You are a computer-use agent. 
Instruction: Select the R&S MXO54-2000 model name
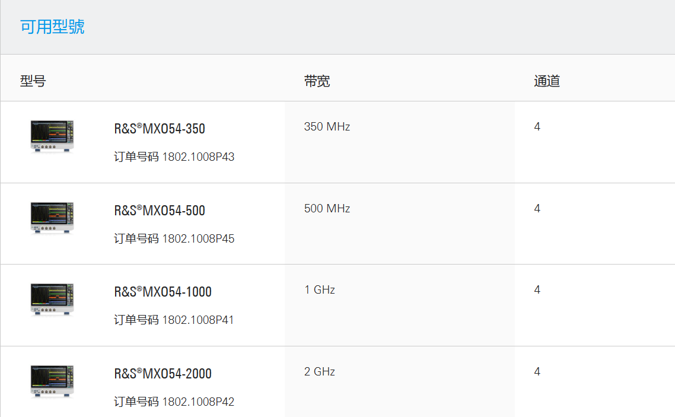pyautogui.click(x=163, y=374)
